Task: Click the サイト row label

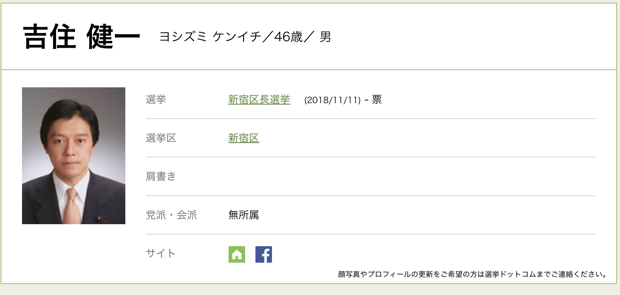Action: point(161,254)
